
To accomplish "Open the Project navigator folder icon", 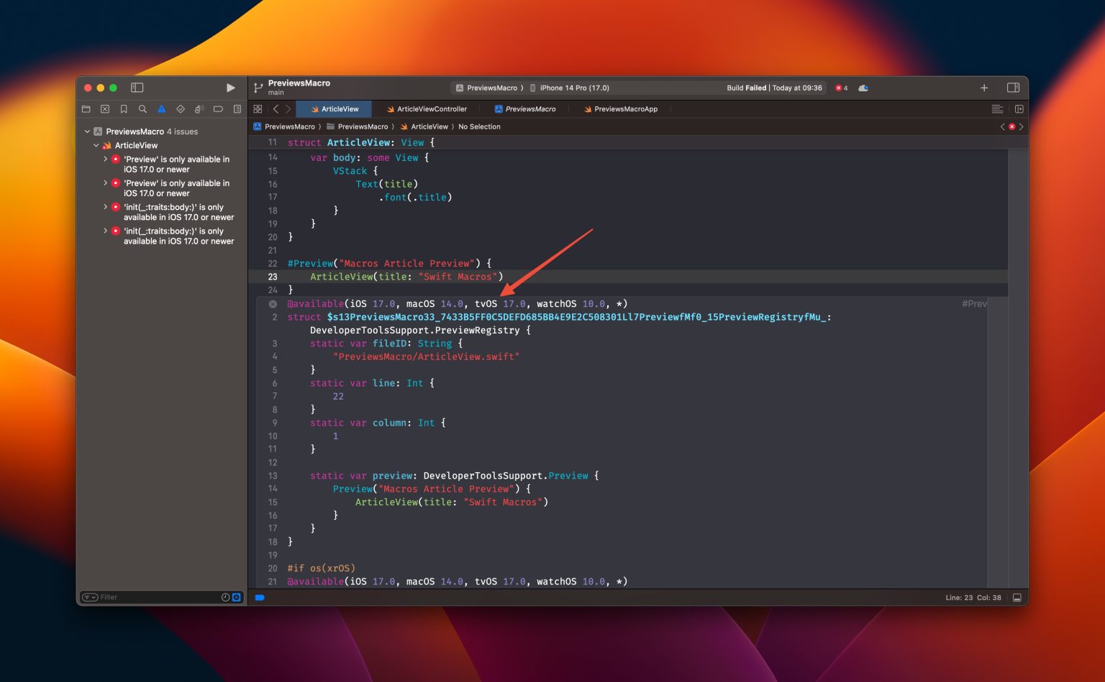I will (86, 109).
